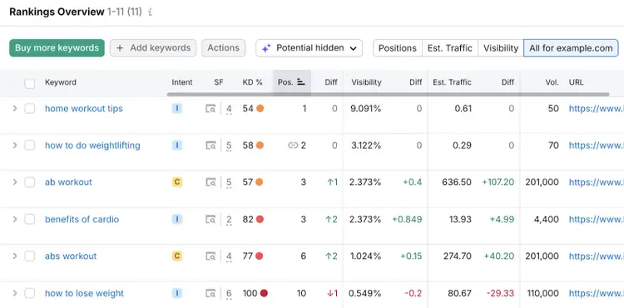Viewport: 624px width, 308px height.
Task: Expand the how to lose weight row
Action: [15, 293]
